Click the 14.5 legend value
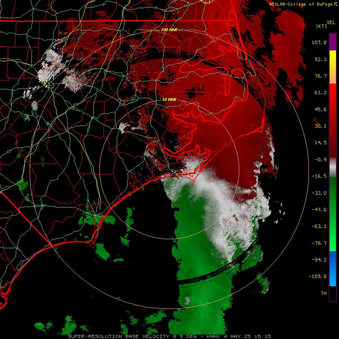The image size is (339, 339). click(x=321, y=143)
